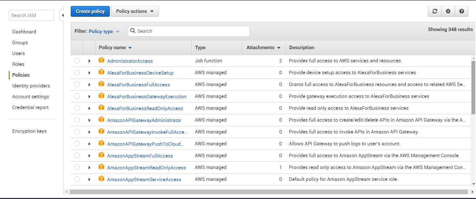The width and height of the screenshot is (476, 199).
Task: Open the AlexaForBusinessReadOnlyAccess policy link
Action: [145, 108]
